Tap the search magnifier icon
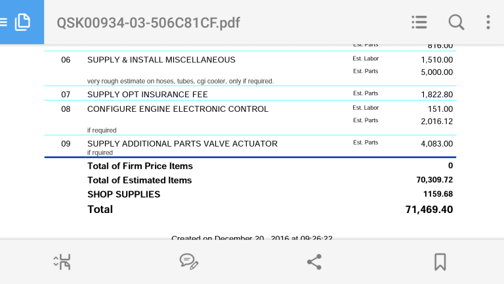504x284 pixels. 456,22
